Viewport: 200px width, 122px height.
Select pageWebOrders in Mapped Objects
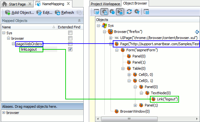click(29, 44)
